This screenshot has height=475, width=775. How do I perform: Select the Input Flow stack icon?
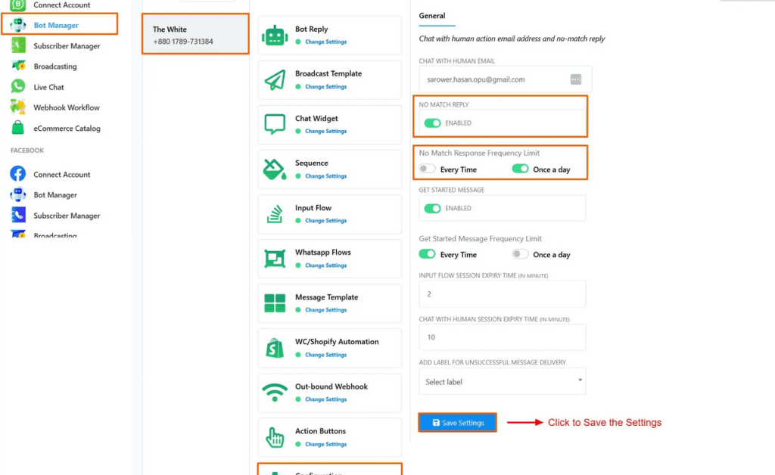click(x=275, y=214)
